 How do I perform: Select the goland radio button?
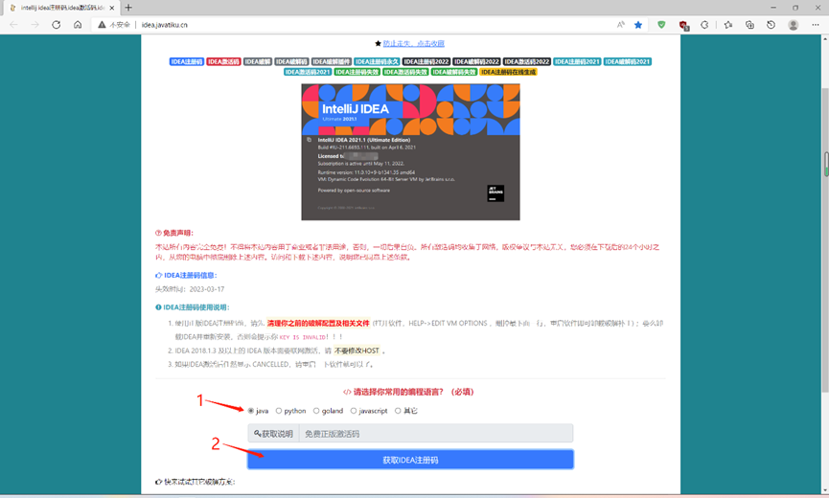pos(316,411)
